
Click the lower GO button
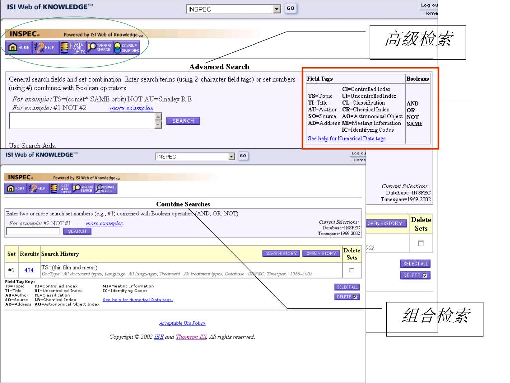[243, 156]
